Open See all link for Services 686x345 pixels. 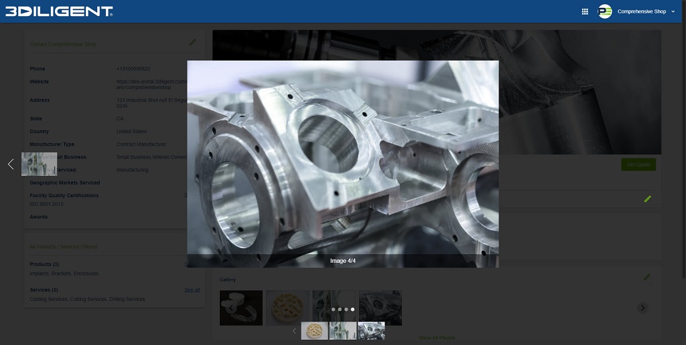[x=192, y=290]
